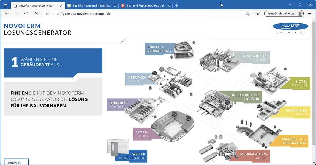Switch to the Bau- und Planungsprojekte tab

(x=146, y=5)
